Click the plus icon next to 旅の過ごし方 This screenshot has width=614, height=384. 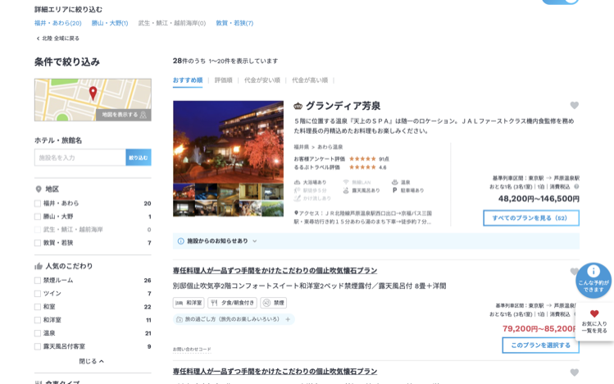[288, 319]
